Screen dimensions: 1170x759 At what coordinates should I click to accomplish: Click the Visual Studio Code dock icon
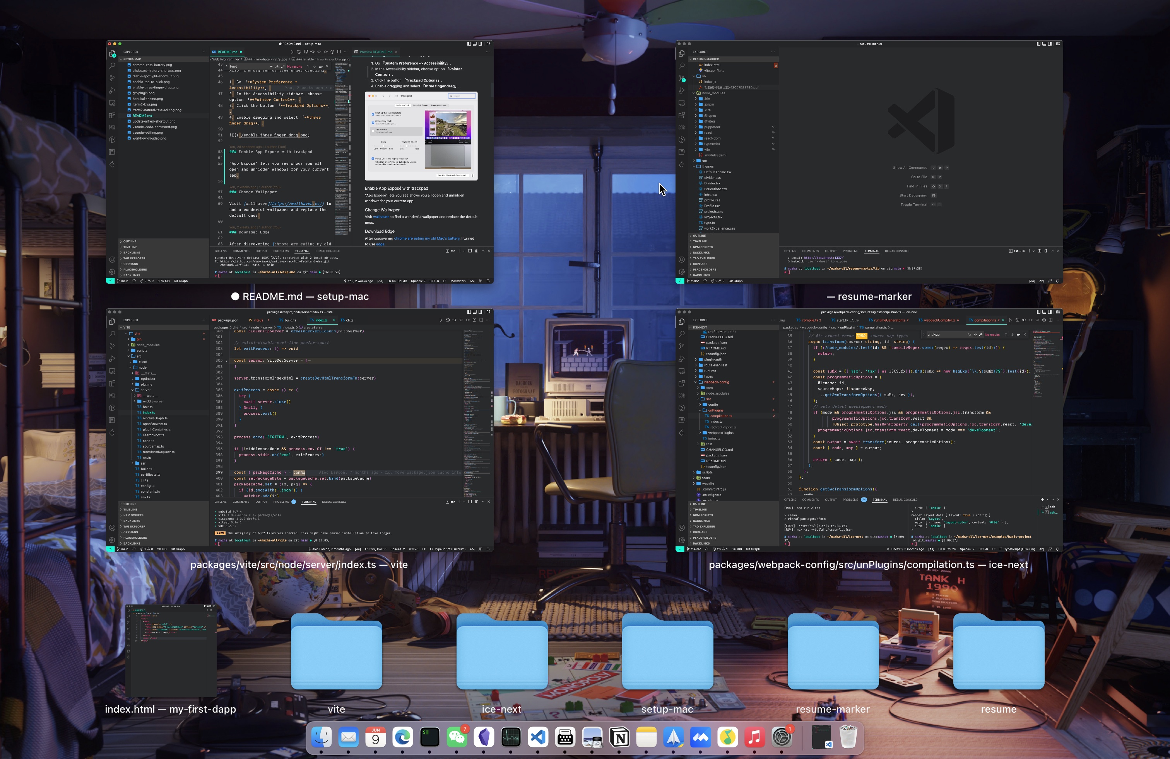(538, 737)
